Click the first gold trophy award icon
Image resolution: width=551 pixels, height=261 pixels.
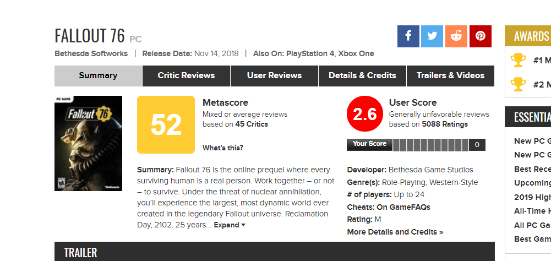(518, 60)
